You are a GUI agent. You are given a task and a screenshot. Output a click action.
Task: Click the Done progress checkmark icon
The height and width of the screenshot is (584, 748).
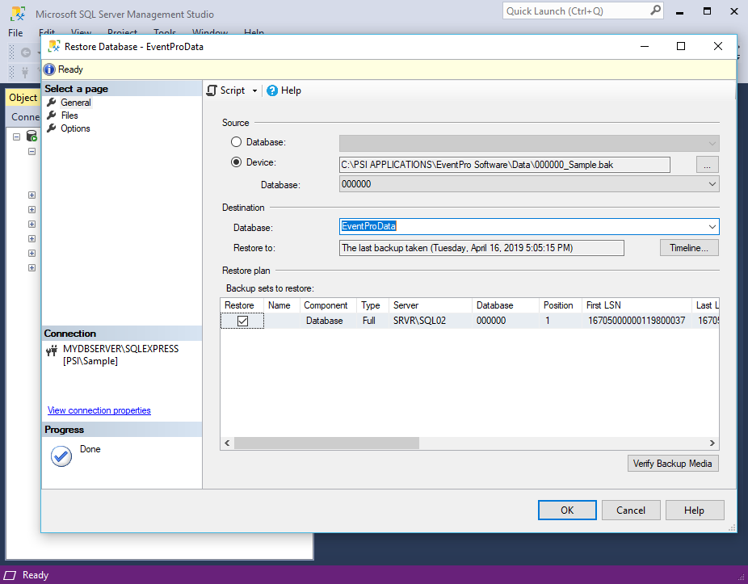(61, 456)
